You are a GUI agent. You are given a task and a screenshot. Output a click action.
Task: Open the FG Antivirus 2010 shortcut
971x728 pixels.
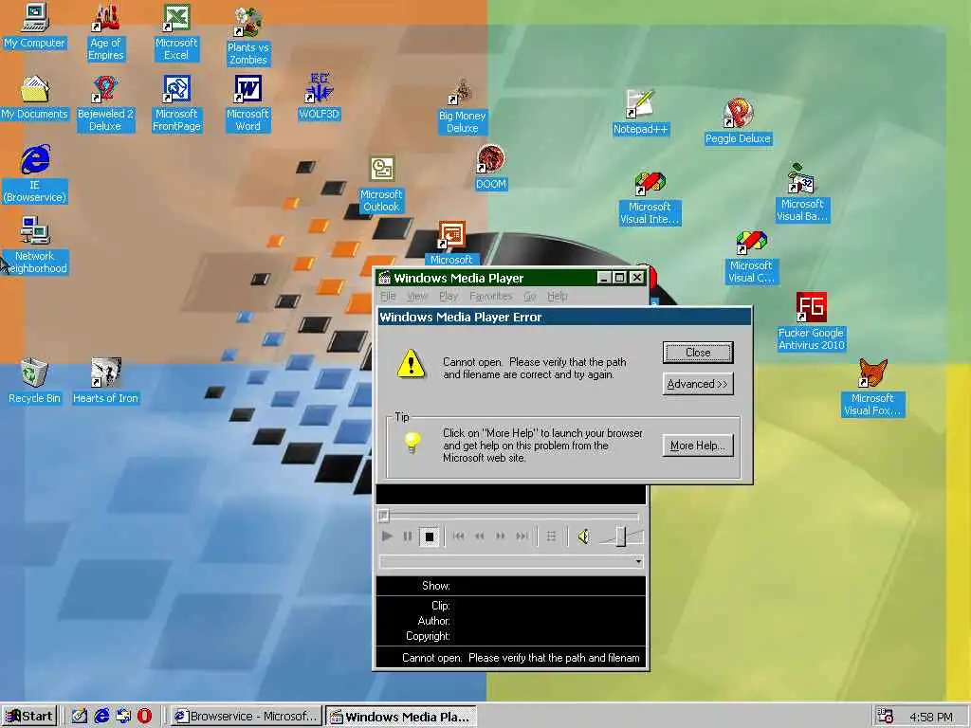812,322
